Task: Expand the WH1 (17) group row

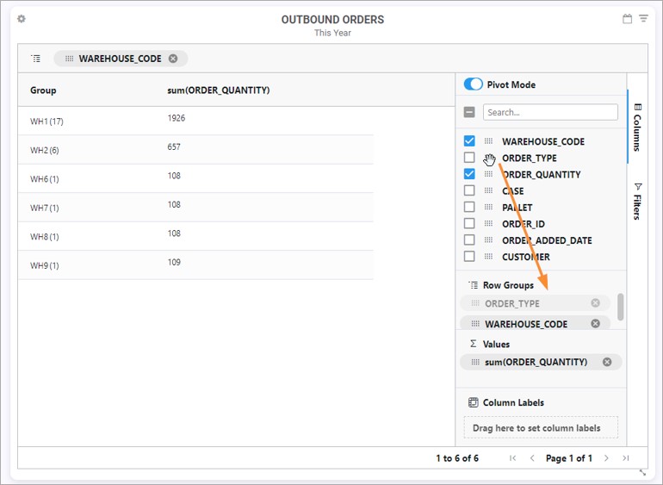Action: click(46, 121)
